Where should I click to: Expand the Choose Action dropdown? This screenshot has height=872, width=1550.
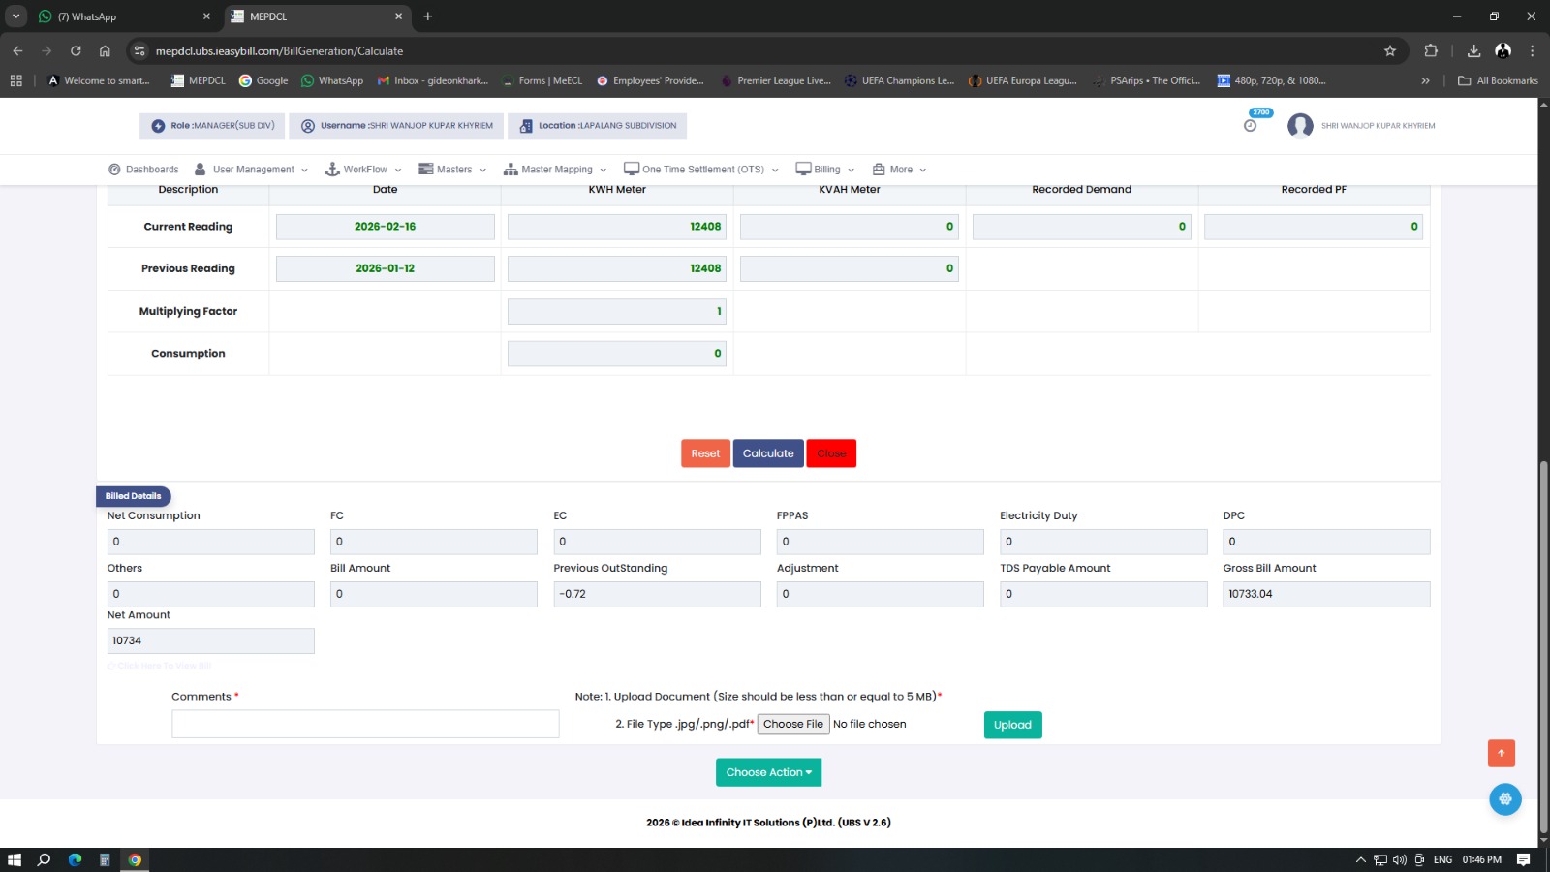(768, 772)
